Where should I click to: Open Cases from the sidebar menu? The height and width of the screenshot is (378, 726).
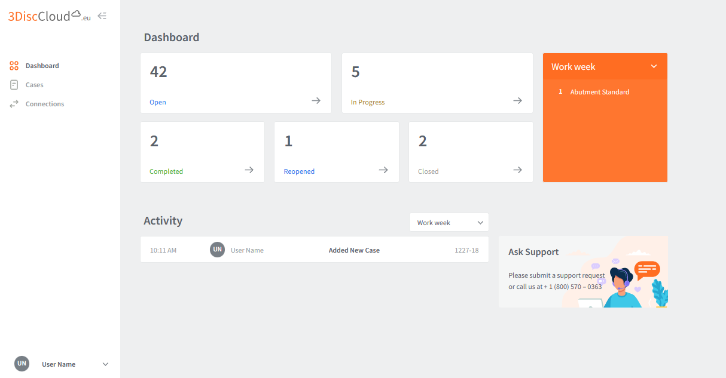(35, 85)
